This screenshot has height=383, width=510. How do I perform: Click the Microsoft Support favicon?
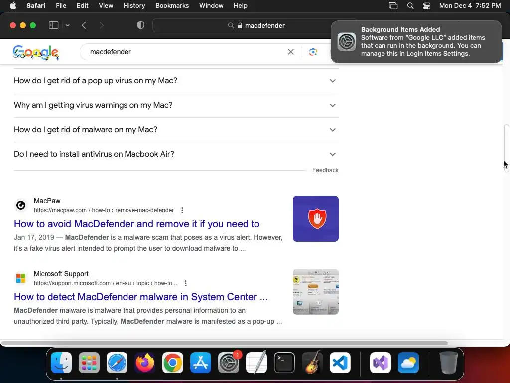(21, 278)
